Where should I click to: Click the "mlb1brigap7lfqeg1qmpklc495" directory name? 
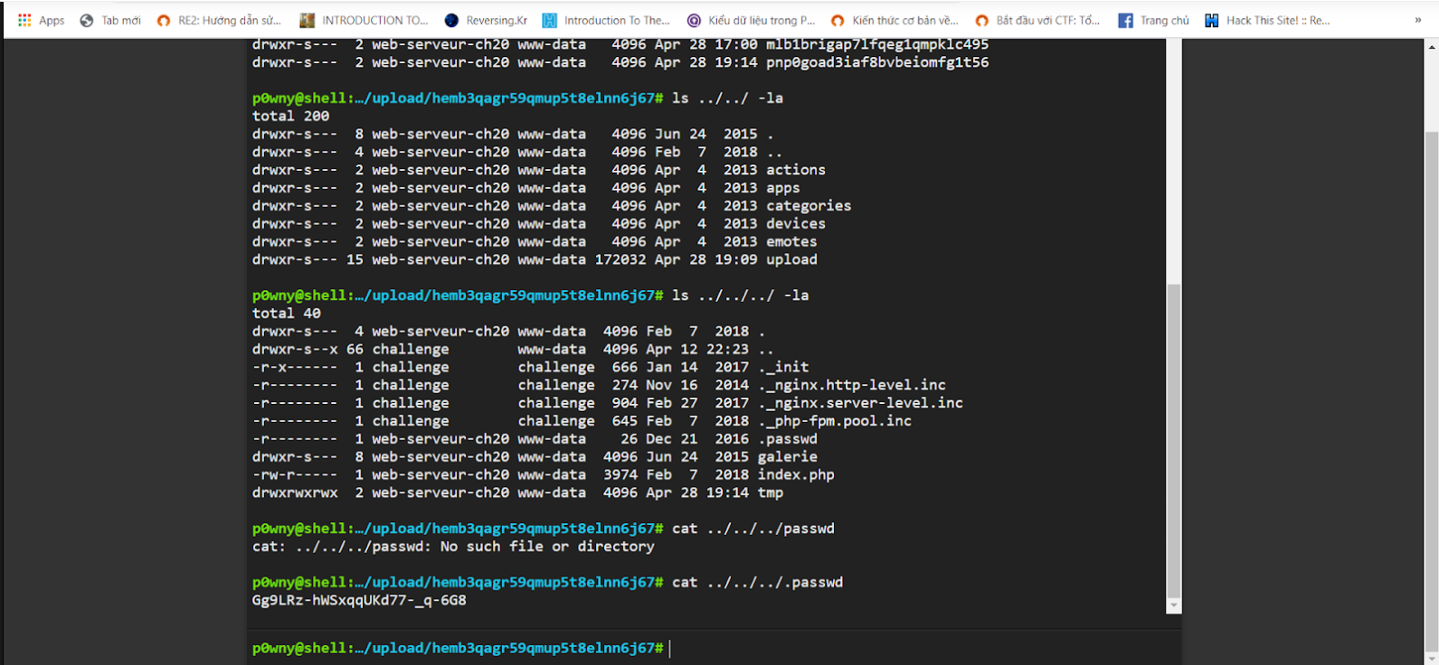click(877, 44)
